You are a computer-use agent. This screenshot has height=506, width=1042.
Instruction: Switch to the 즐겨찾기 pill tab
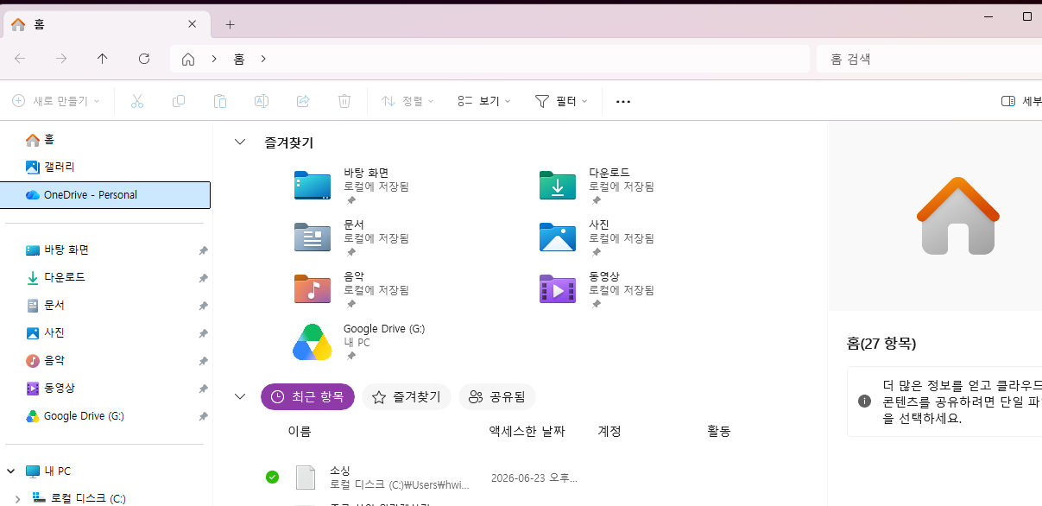pos(407,396)
